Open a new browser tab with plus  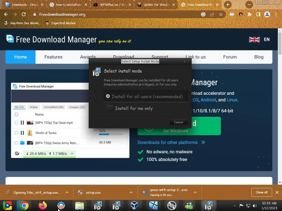point(228,5)
